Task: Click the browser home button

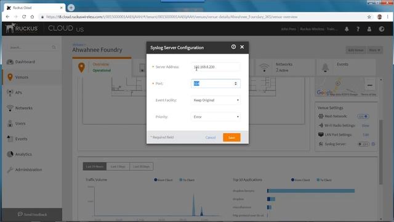Action: point(32,17)
